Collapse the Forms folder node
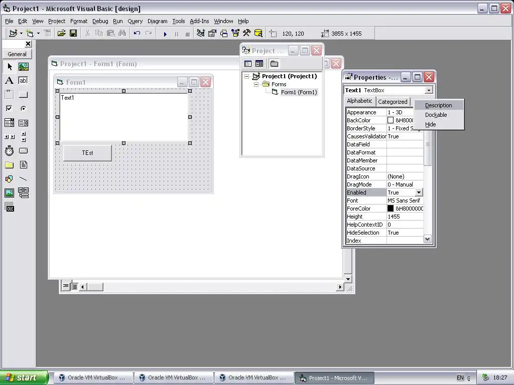514x385 pixels. tap(256, 84)
